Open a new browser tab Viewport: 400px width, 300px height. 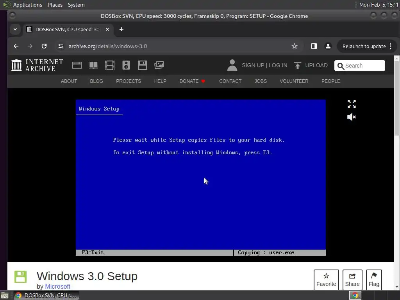[121, 29]
